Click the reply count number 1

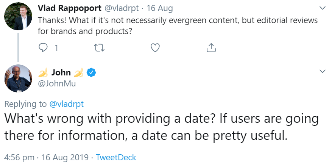point(56,48)
